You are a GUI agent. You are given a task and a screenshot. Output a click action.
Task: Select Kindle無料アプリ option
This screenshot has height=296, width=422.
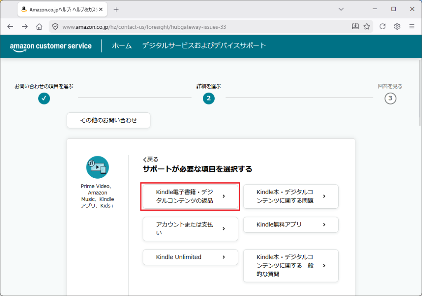coord(291,225)
